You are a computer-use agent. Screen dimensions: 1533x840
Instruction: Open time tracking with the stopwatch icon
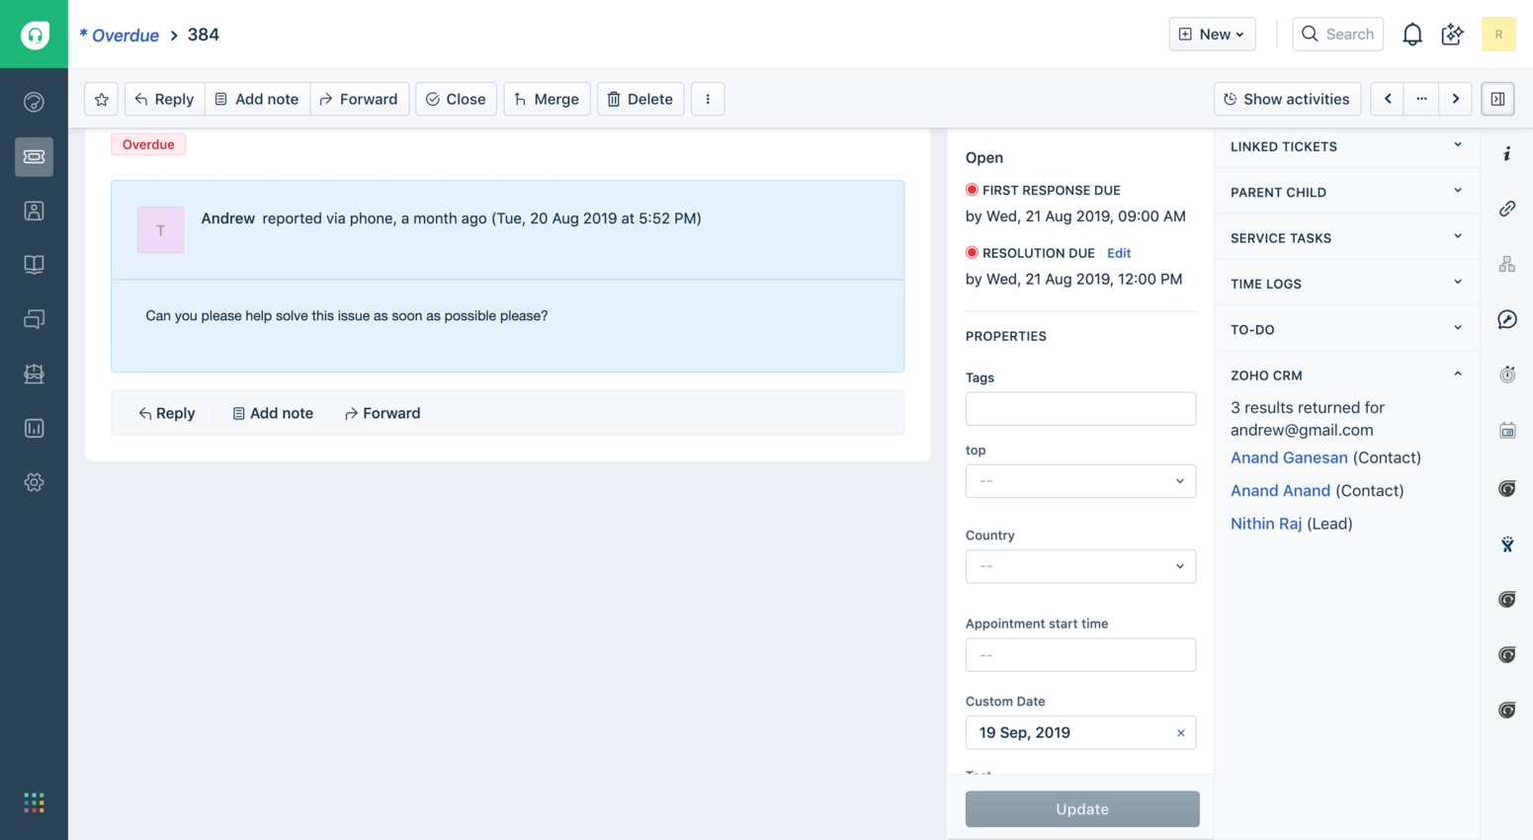point(1506,374)
